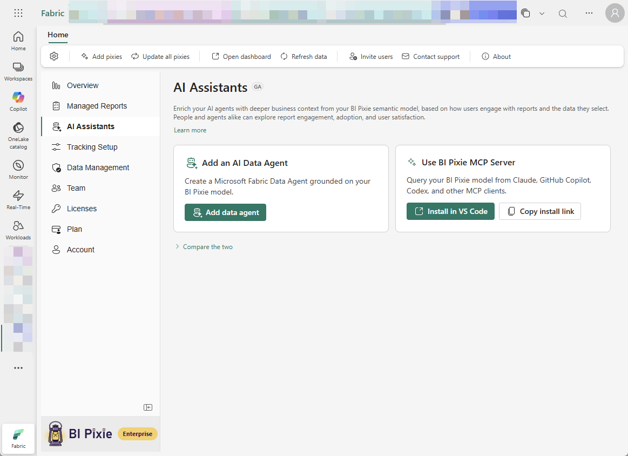Open Team in side navigation
Screen dimensions: 628x456
pos(100,188)
